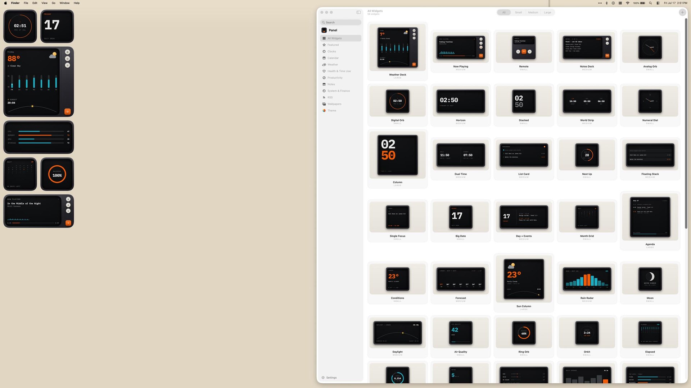Select the Weather Deck widget card
Image resolution: width=691 pixels, height=388 pixels.
397,51
